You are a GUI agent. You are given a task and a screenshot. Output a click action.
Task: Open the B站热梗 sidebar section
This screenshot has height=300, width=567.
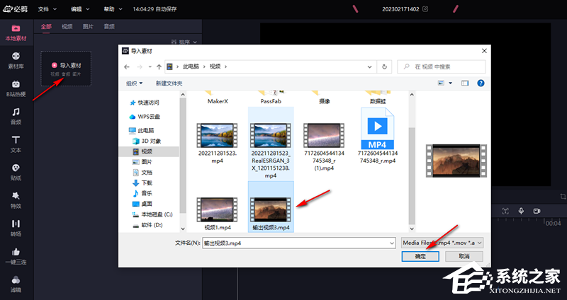pyautogui.click(x=16, y=88)
